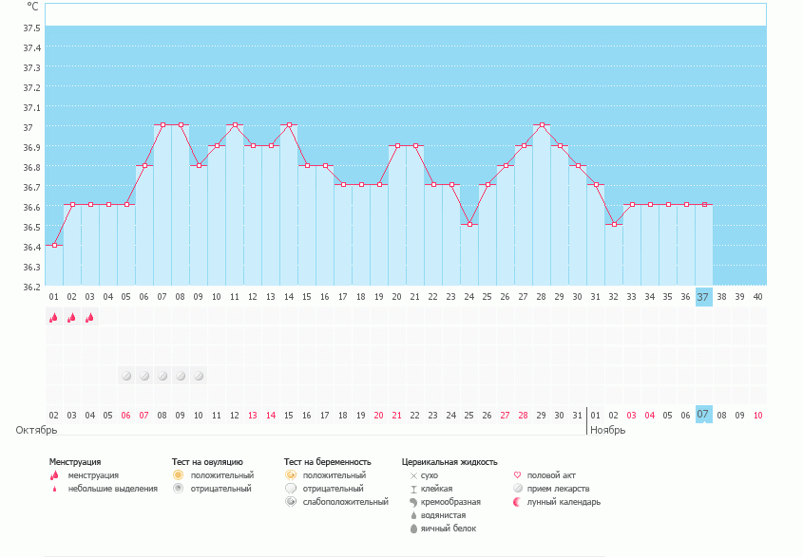Image resolution: width=803 pixels, height=557 pixels.
Task: Click the «Цервикальная жидкость» legend heading
Action: point(449,462)
